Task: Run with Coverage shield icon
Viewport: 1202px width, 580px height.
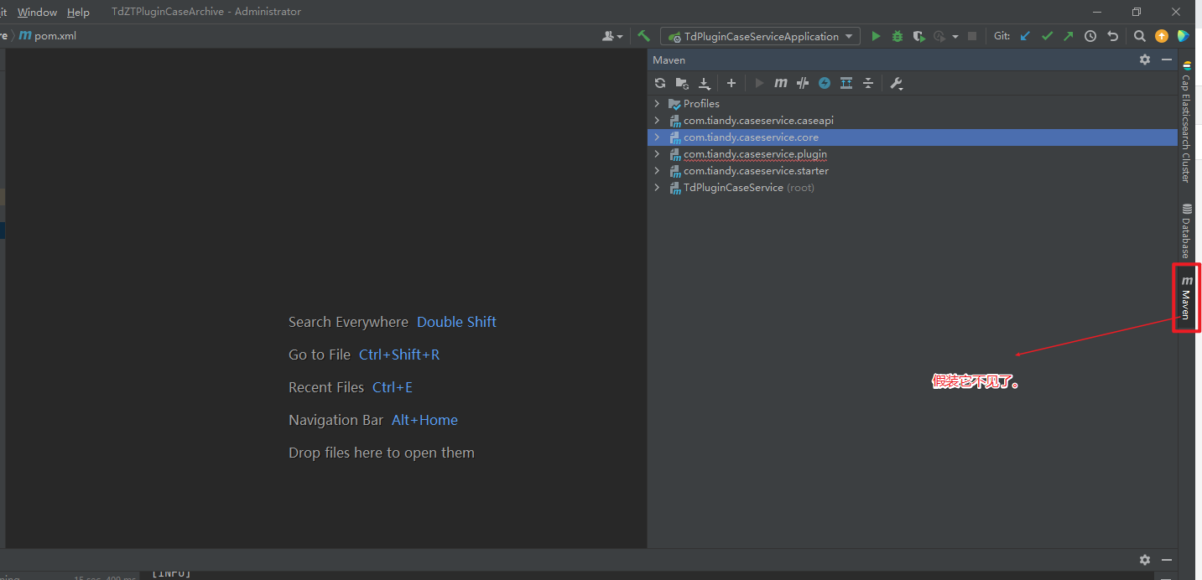Action: pos(919,36)
